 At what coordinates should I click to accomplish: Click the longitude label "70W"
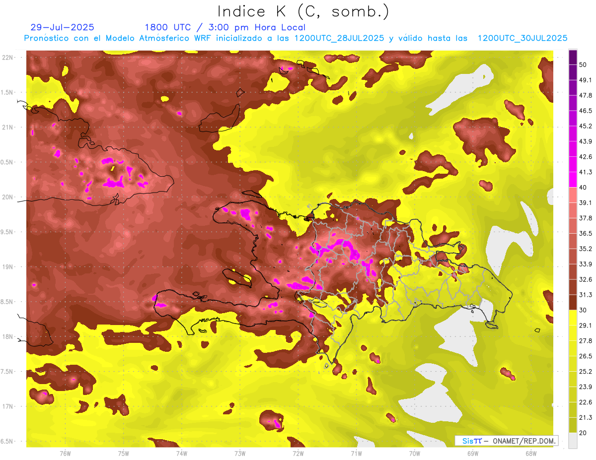point(415,453)
